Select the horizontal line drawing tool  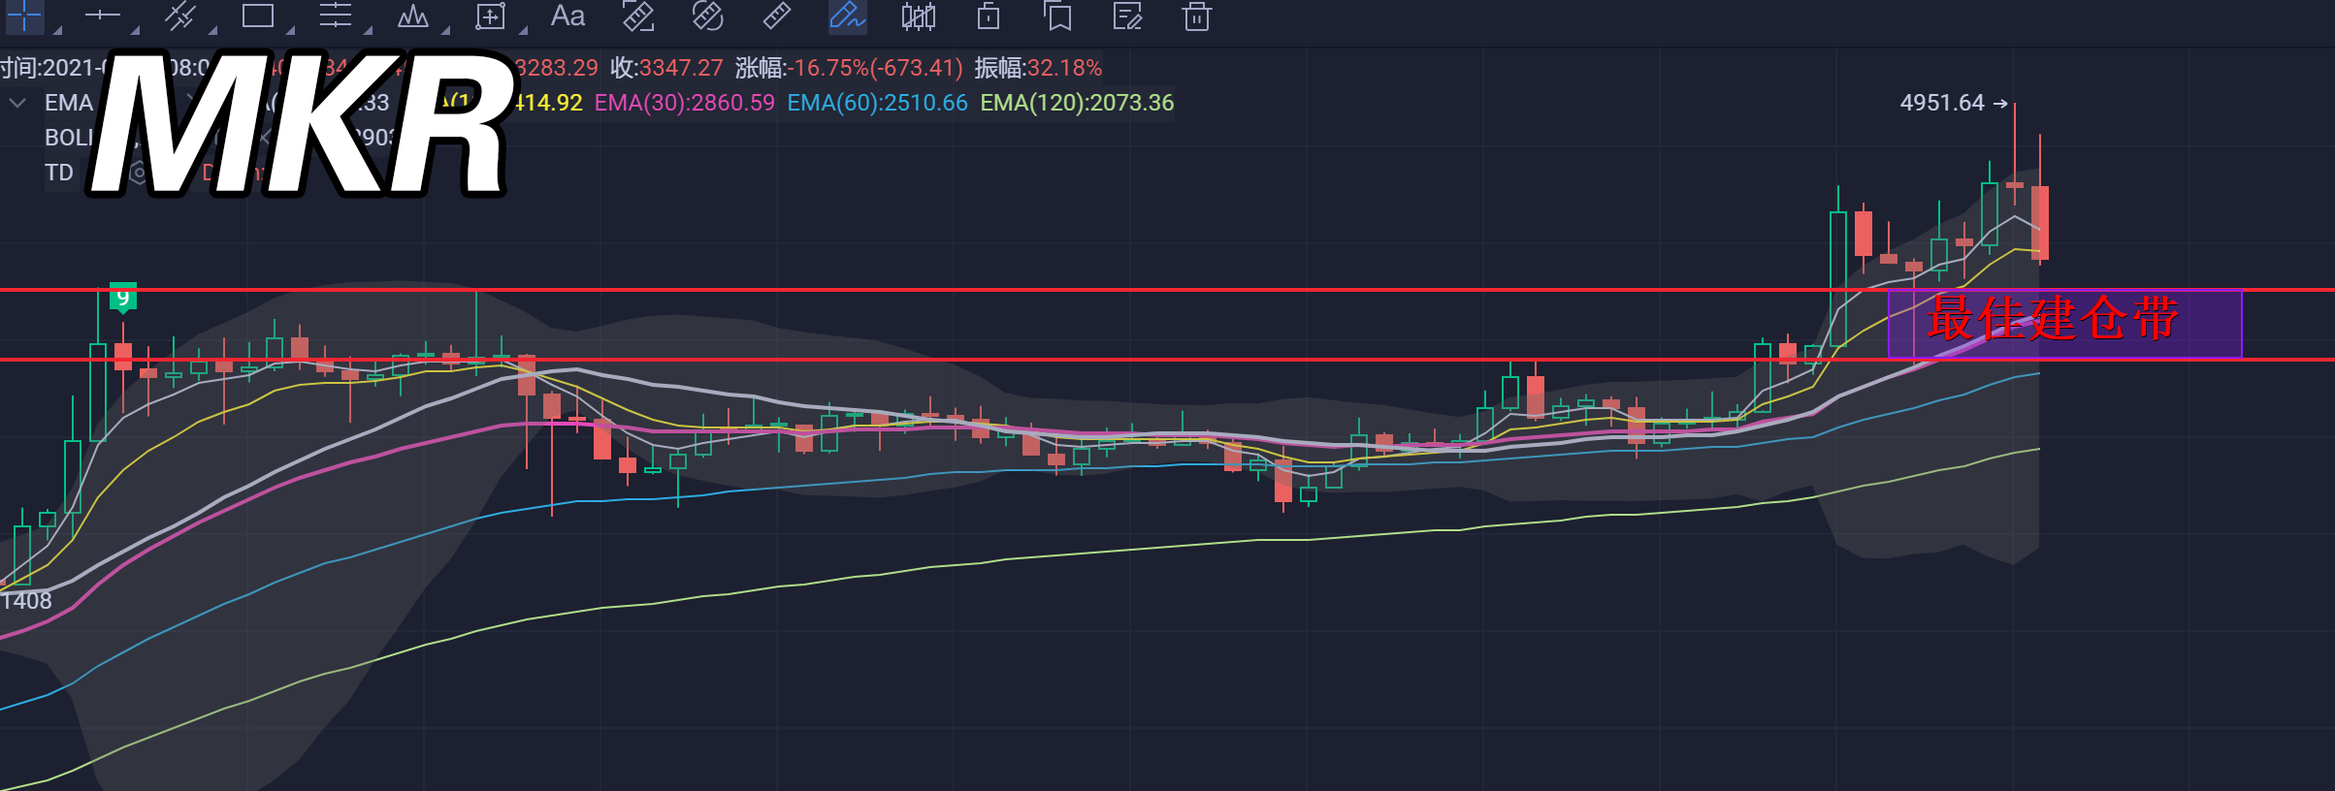point(102,16)
